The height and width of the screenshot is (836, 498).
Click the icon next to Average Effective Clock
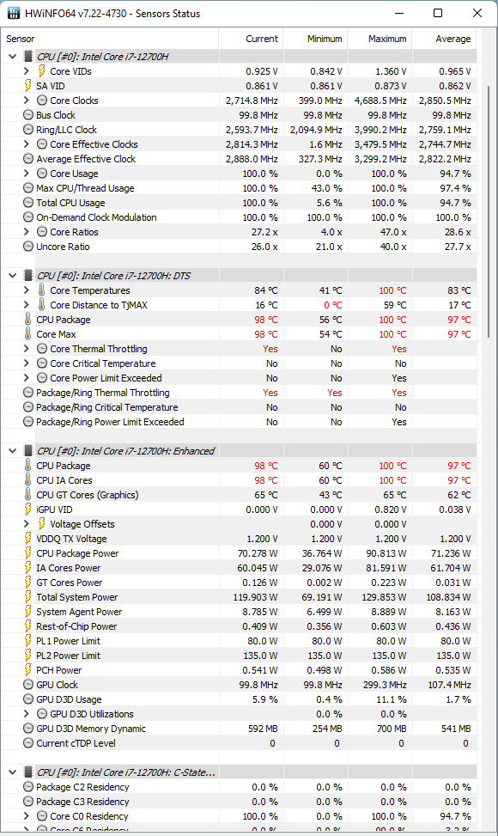click(x=28, y=158)
